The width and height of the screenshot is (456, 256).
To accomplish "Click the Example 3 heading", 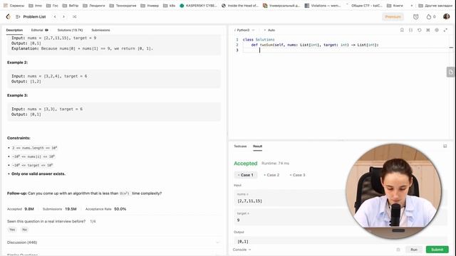I will [17, 95].
